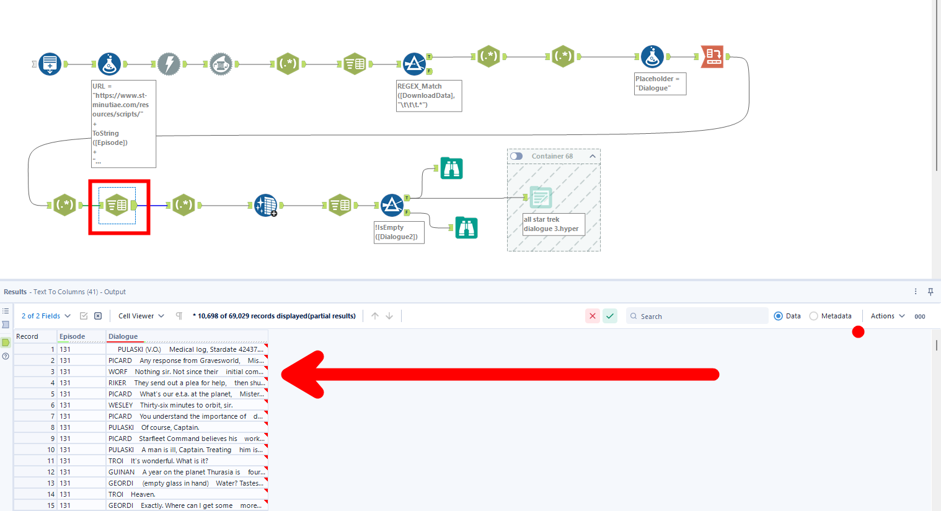Image resolution: width=941 pixels, height=511 pixels.
Task: Show the input anchor data in Results side strip
Action: point(6,325)
